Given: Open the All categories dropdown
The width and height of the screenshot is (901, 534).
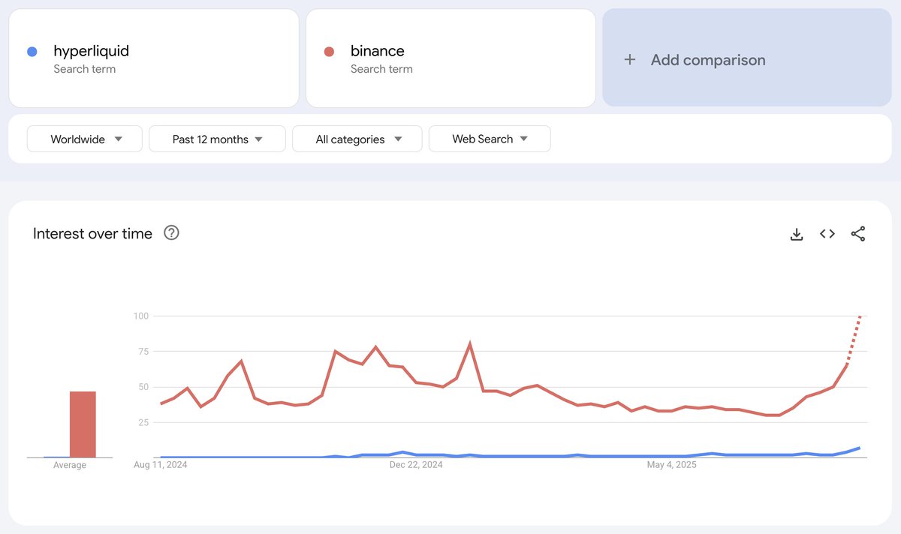Looking at the screenshot, I should point(357,139).
